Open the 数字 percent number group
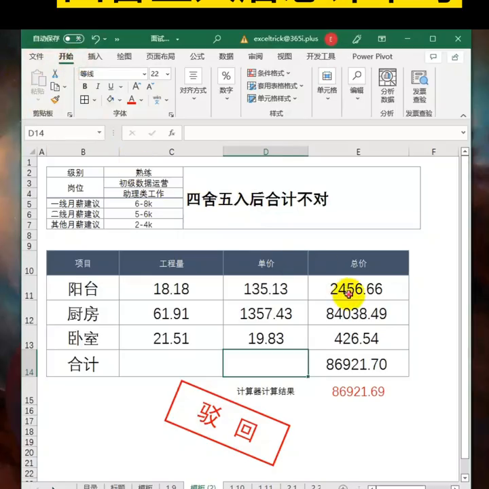The width and height of the screenshot is (489, 489). [x=226, y=85]
